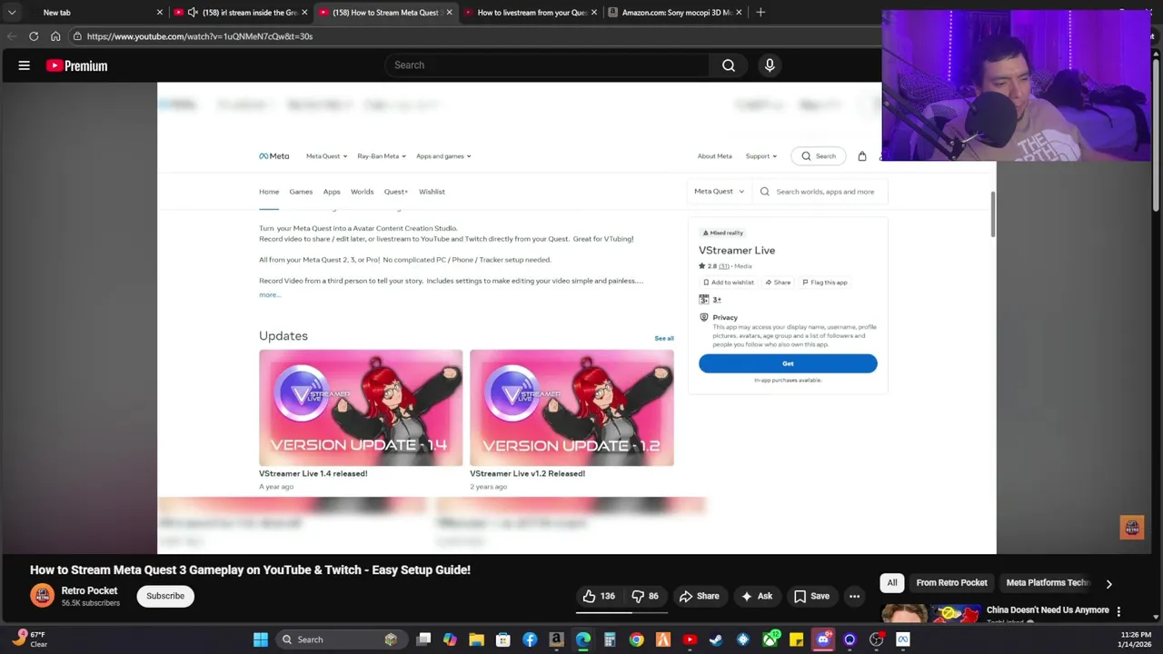Open the weather widget showing 67°F
The height and width of the screenshot is (654, 1163).
coord(29,639)
